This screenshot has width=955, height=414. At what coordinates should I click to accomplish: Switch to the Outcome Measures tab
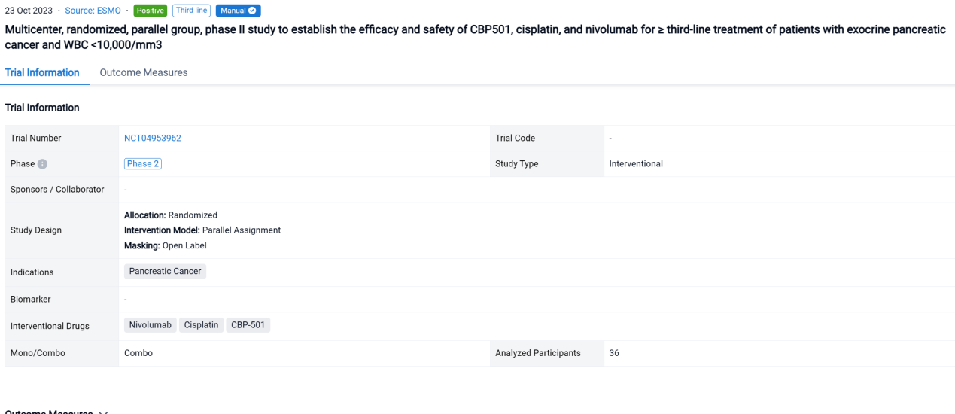[x=143, y=72]
